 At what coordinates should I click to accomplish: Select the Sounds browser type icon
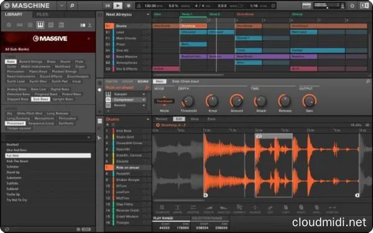[x=30, y=25]
